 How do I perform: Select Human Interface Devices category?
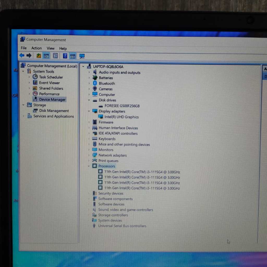[118, 128]
